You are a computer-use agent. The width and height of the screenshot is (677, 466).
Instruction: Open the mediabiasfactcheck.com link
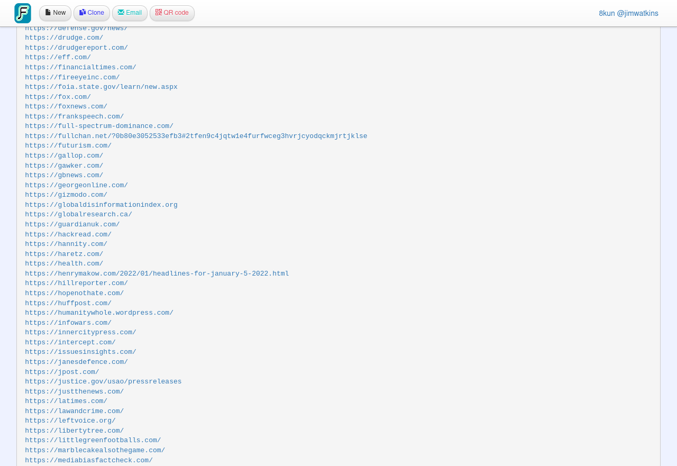pos(89,461)
